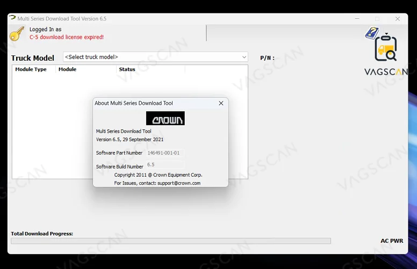Viewport: 417px width, 269px height.
Task: Click the Logged In as label
Action: click(x=45, y=29)
